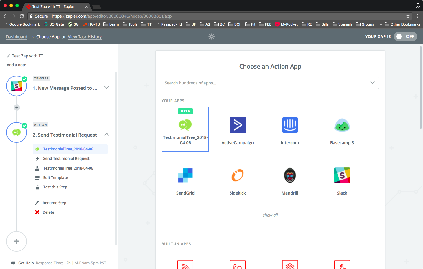Show more bookmarks with the double chevron
This screenshot has width=423, height=269.
click(x=380, y=24)
